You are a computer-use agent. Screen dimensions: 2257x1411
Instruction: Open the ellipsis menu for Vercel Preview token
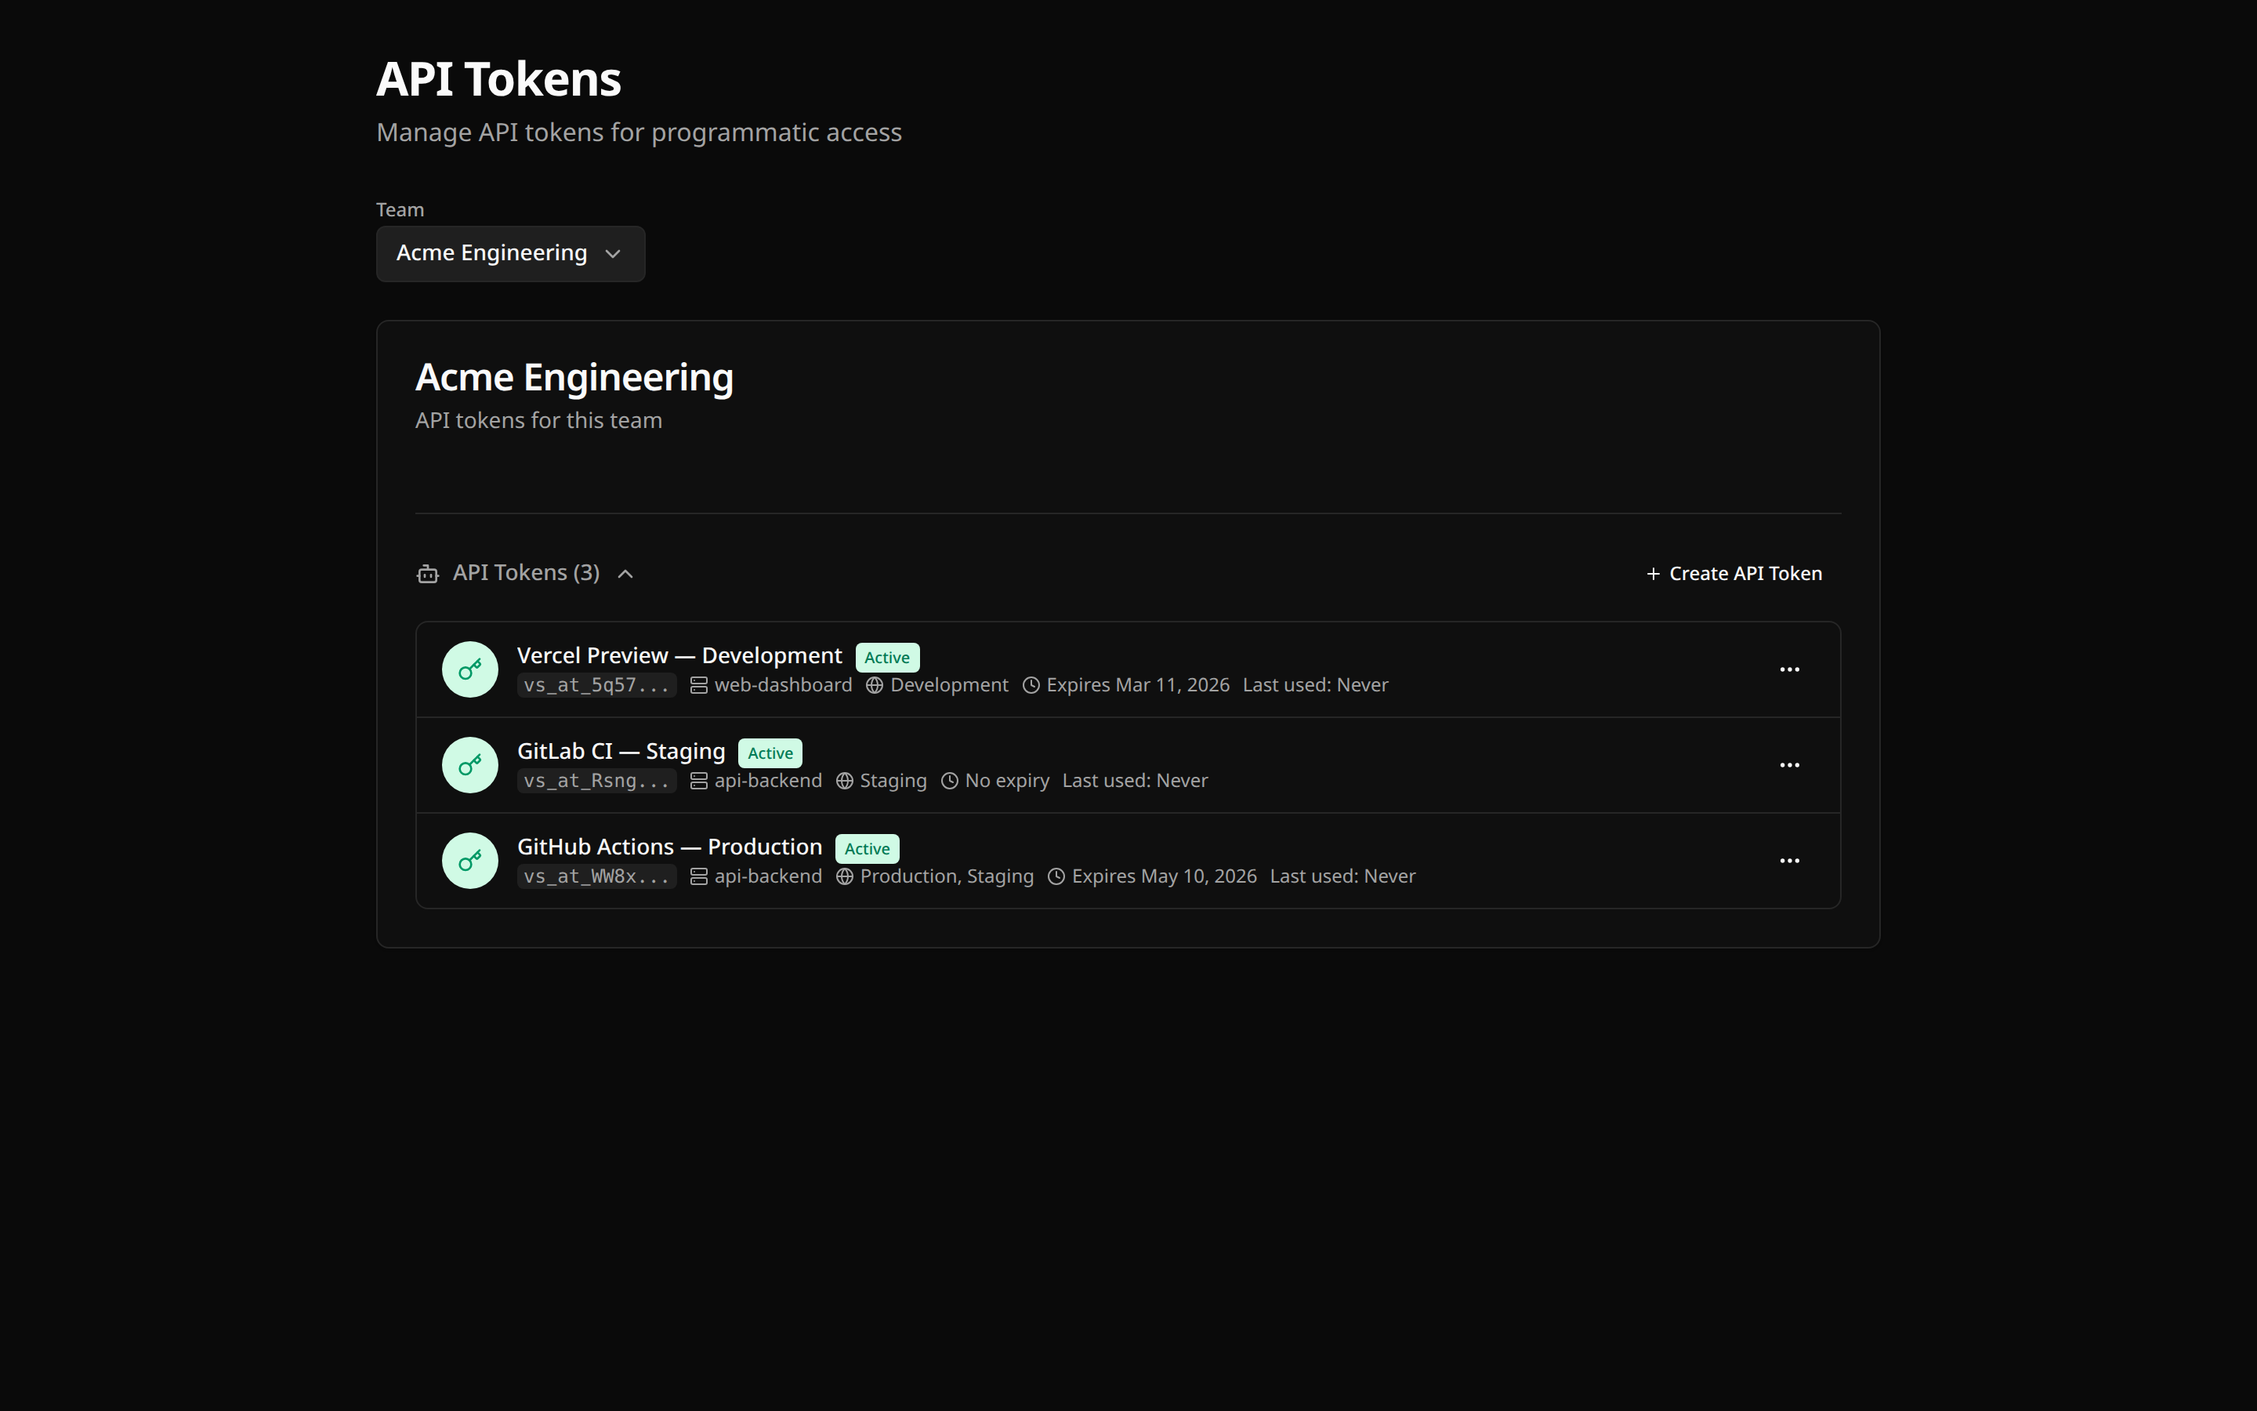[1790, 669]
